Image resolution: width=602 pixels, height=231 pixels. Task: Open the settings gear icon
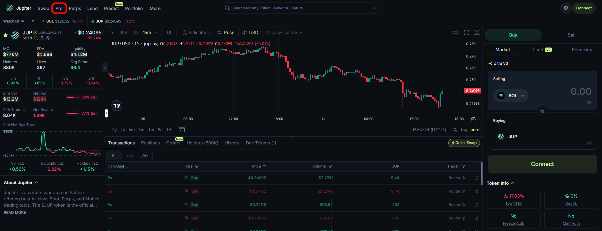click(x=566, y=8)
